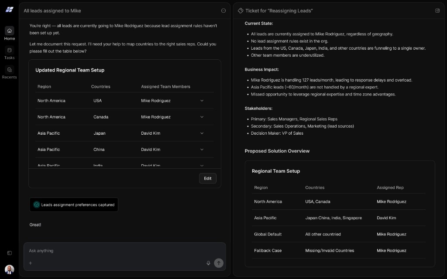
Task: Select the Global Default region row
Action: click(x=338, y=234)
